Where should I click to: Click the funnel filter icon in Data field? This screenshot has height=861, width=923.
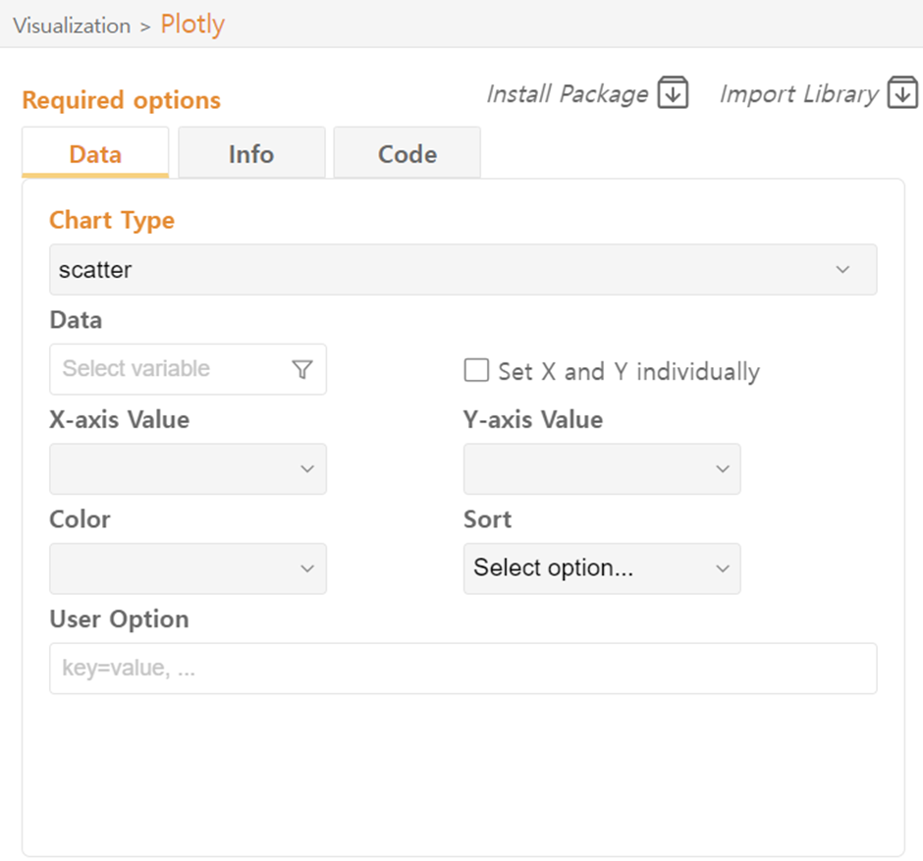tap(302, 369)
